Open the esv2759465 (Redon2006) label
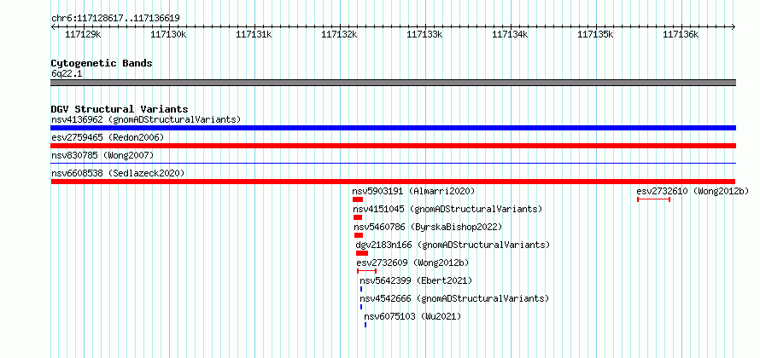 point(108,137)
